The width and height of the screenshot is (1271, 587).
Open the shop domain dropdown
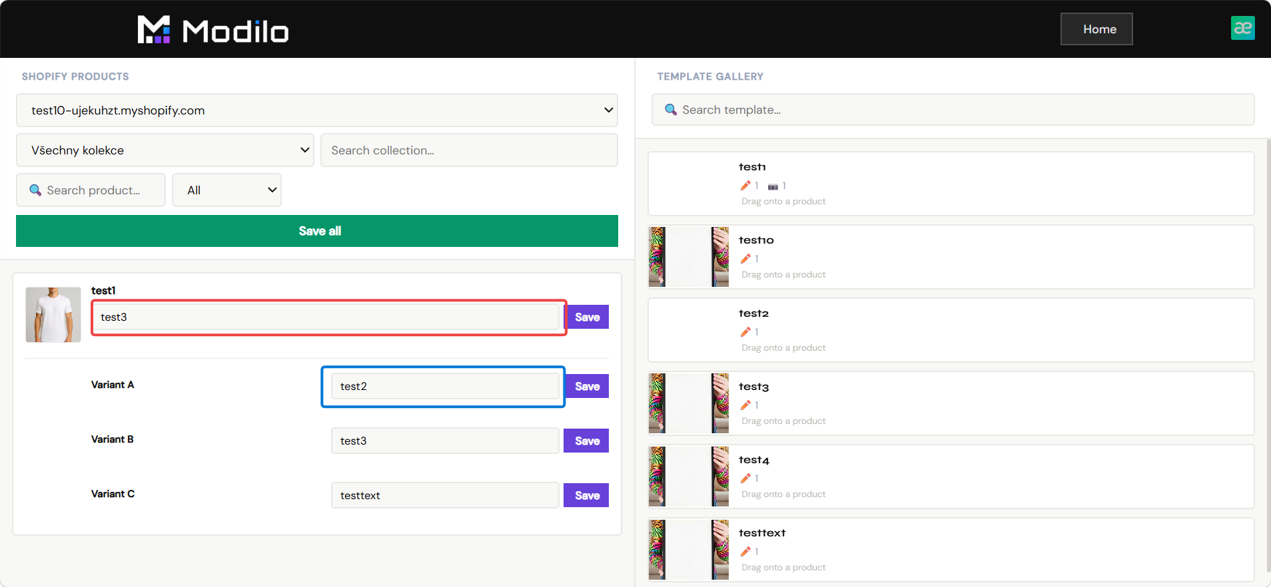[317, 110]
